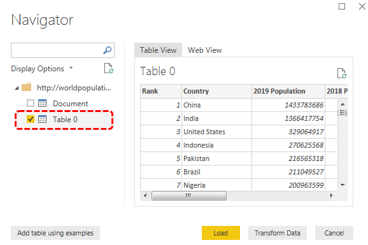Click the Table 0 grid icon
Screen dimensions: 368x245
coord(42,119)
